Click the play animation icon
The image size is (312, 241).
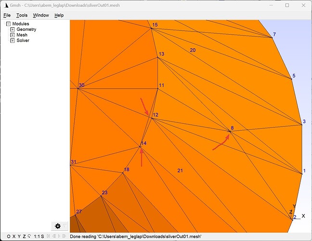(x=59, y=236)
